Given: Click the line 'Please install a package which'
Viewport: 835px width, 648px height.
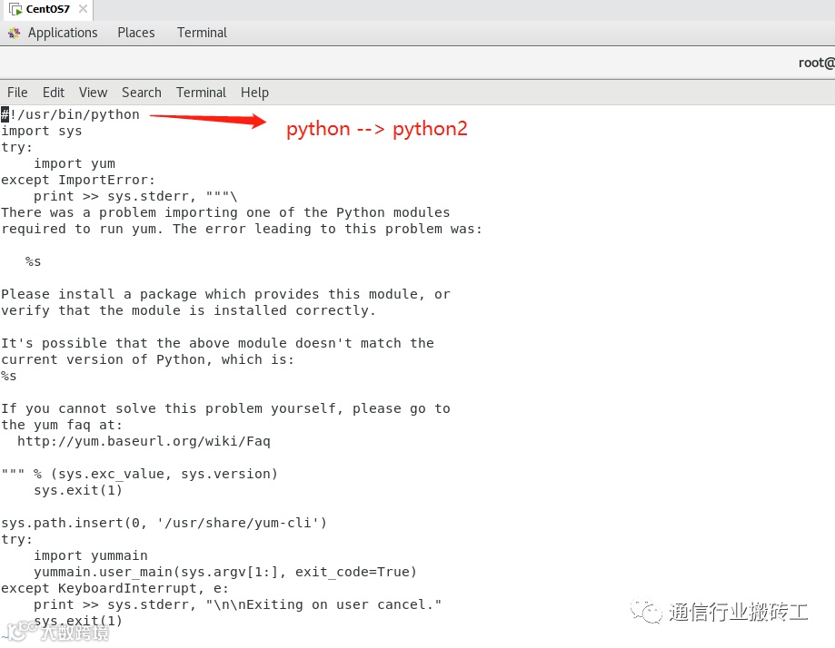Looking at the screenshot, I should tap(225, 294).
